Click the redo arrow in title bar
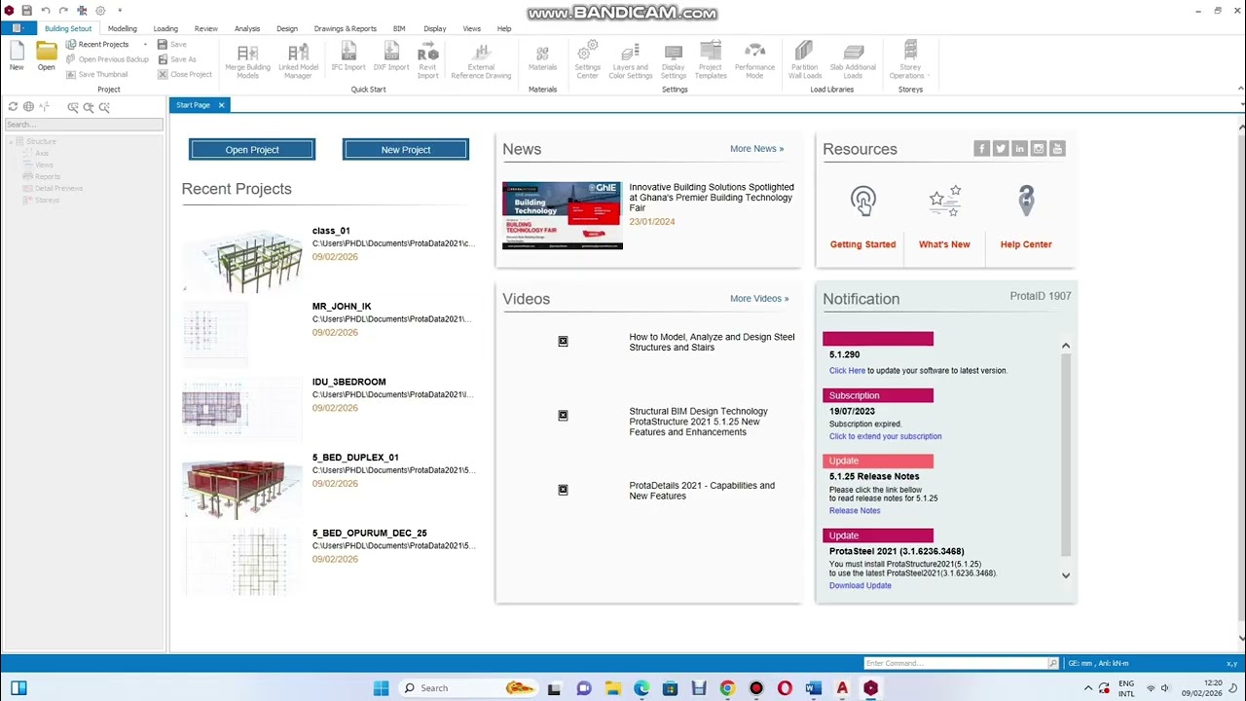Screen dimensions: 1246x701 click(x=63, y=11)
